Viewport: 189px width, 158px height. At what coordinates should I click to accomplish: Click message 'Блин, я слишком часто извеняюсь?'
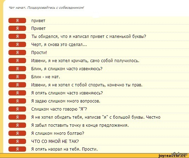point(67,69)
